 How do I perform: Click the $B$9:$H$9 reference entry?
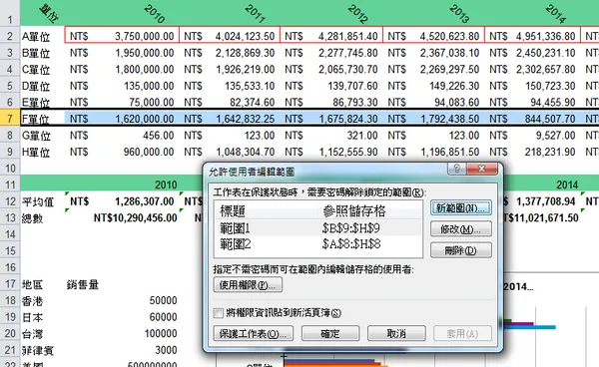point(350,228)
